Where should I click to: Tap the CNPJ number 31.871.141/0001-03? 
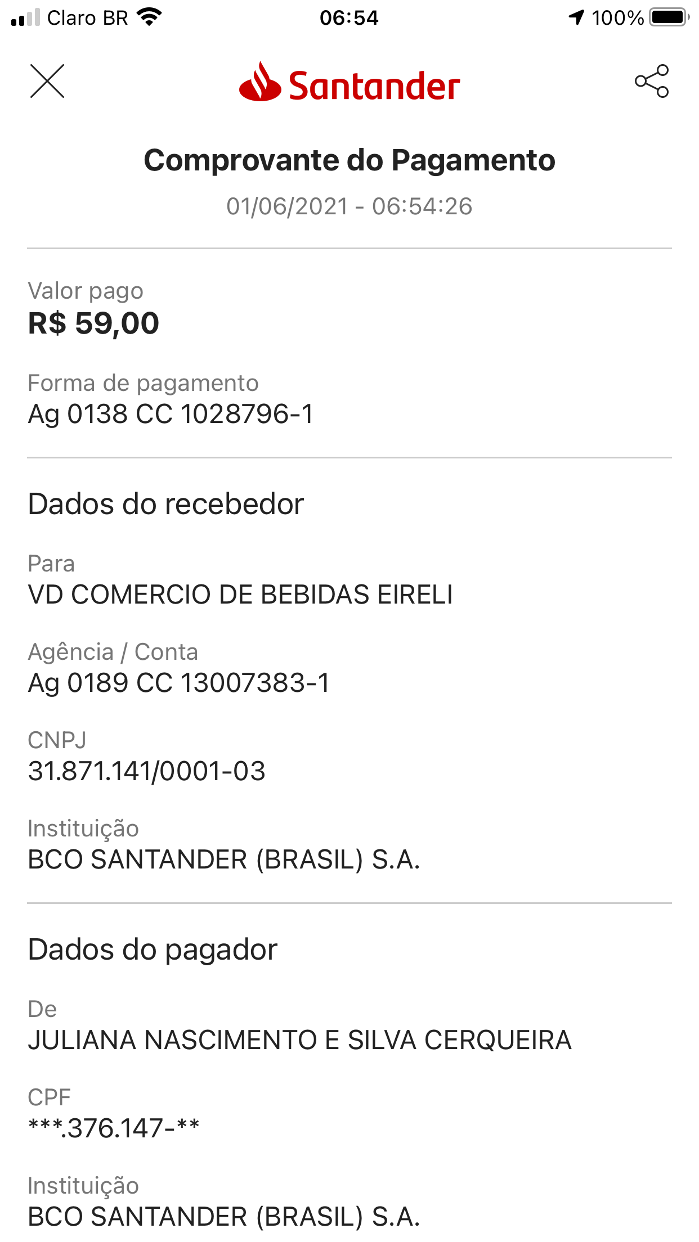click(147, 771)
